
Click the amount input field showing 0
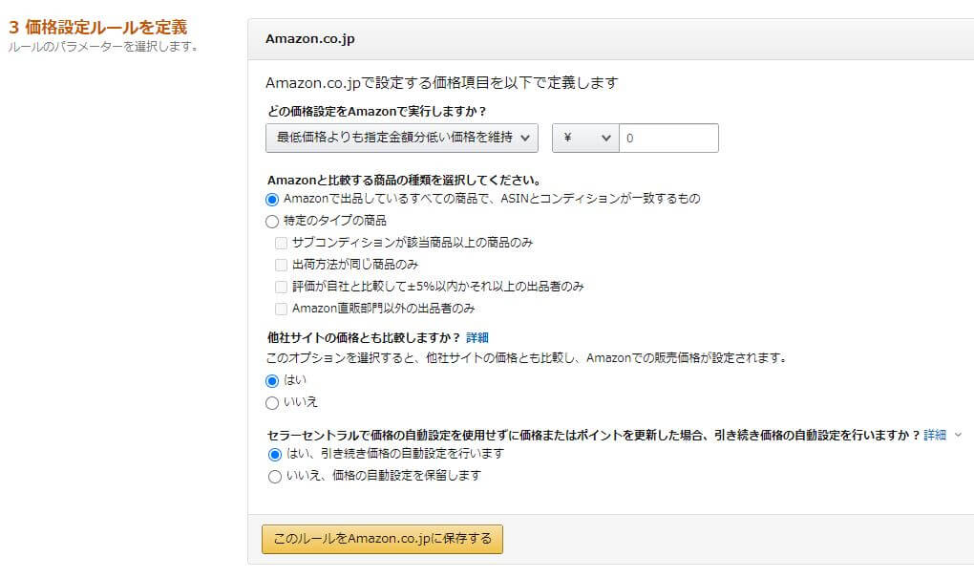[x=668, y=138]
